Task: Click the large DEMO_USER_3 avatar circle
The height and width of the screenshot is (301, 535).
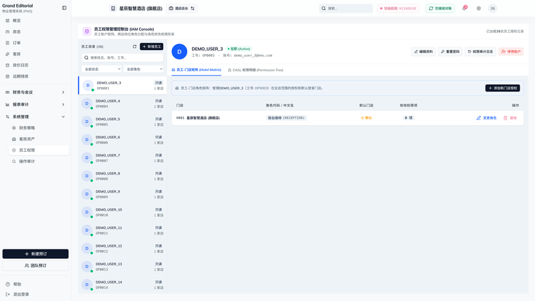Action: coord(179,52)
